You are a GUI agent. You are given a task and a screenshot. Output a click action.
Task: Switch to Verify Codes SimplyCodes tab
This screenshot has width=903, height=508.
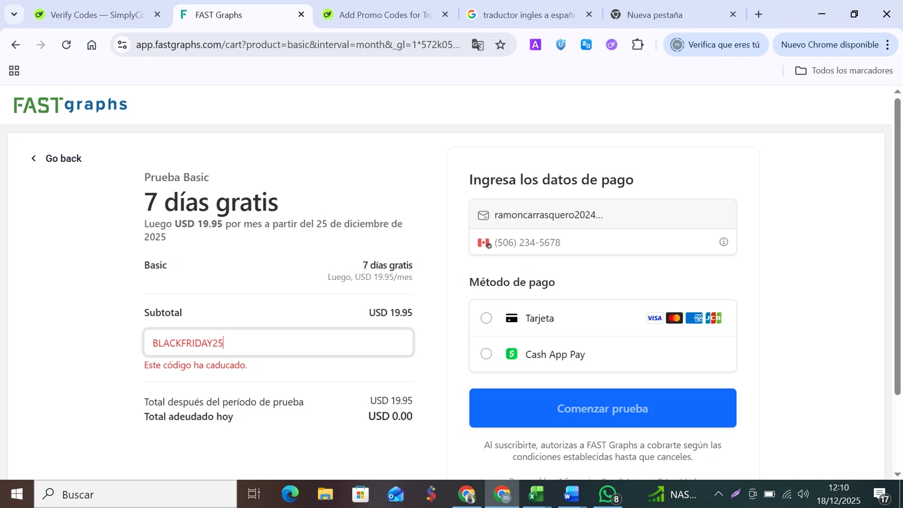98,14
